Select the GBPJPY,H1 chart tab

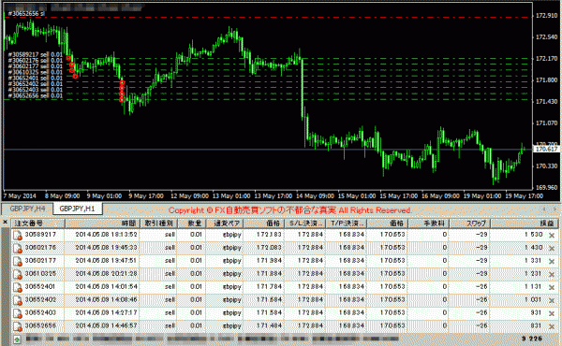[x=77, y=209]
